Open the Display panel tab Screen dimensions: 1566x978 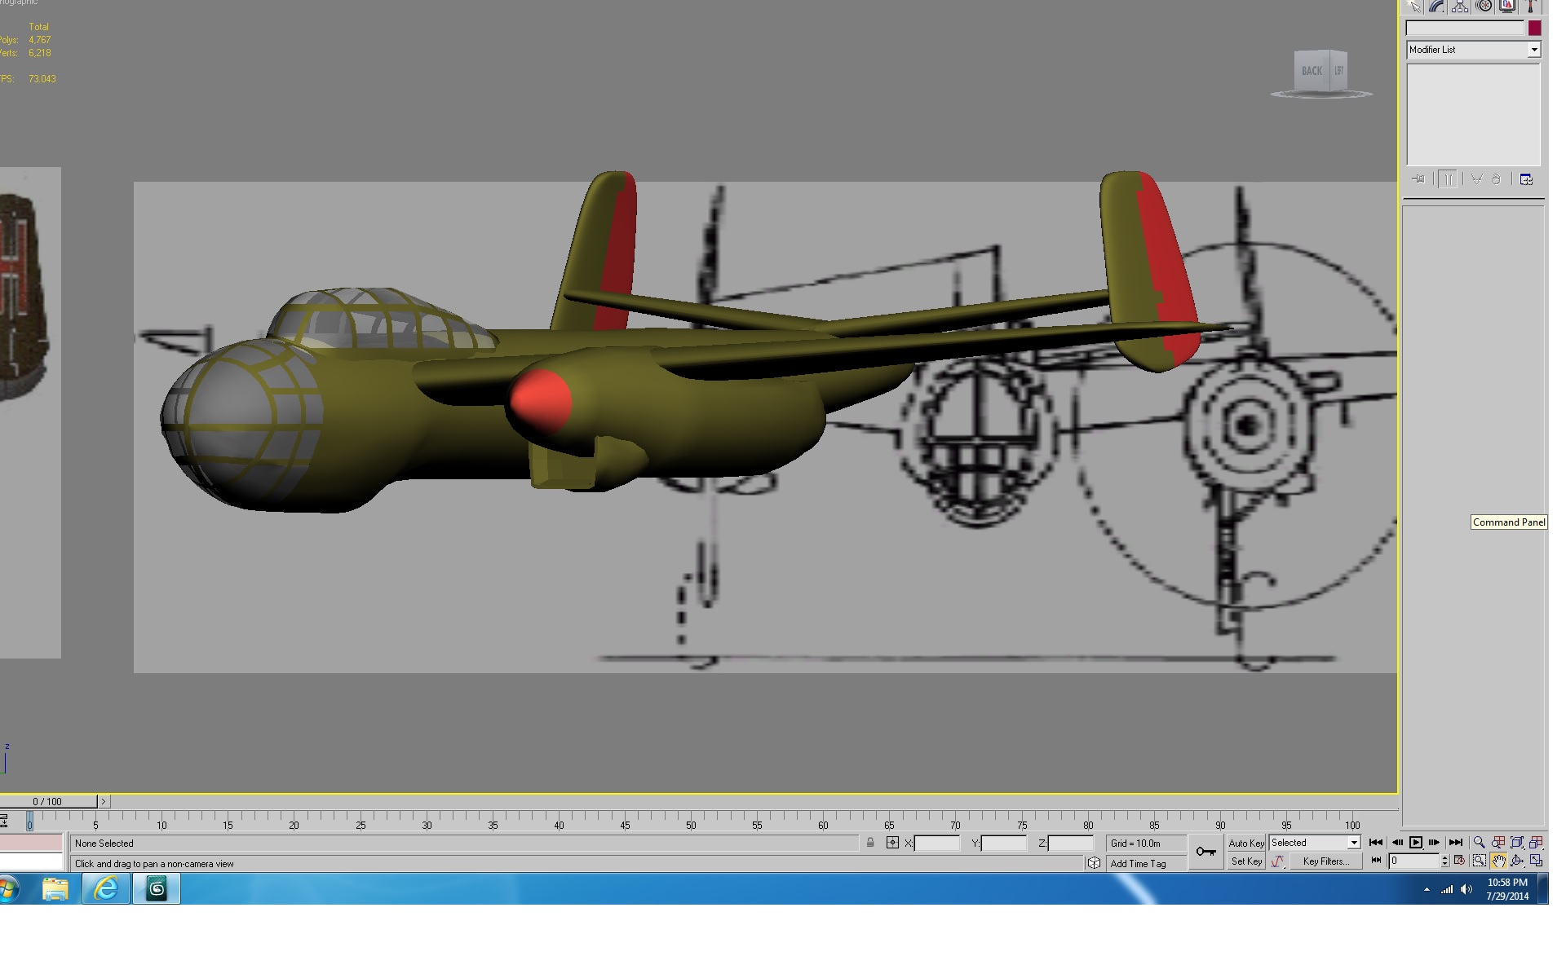tap(1507, 7)
